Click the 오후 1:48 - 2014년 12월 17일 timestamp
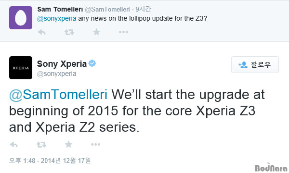289x173 pixels. tap(50, 161)
